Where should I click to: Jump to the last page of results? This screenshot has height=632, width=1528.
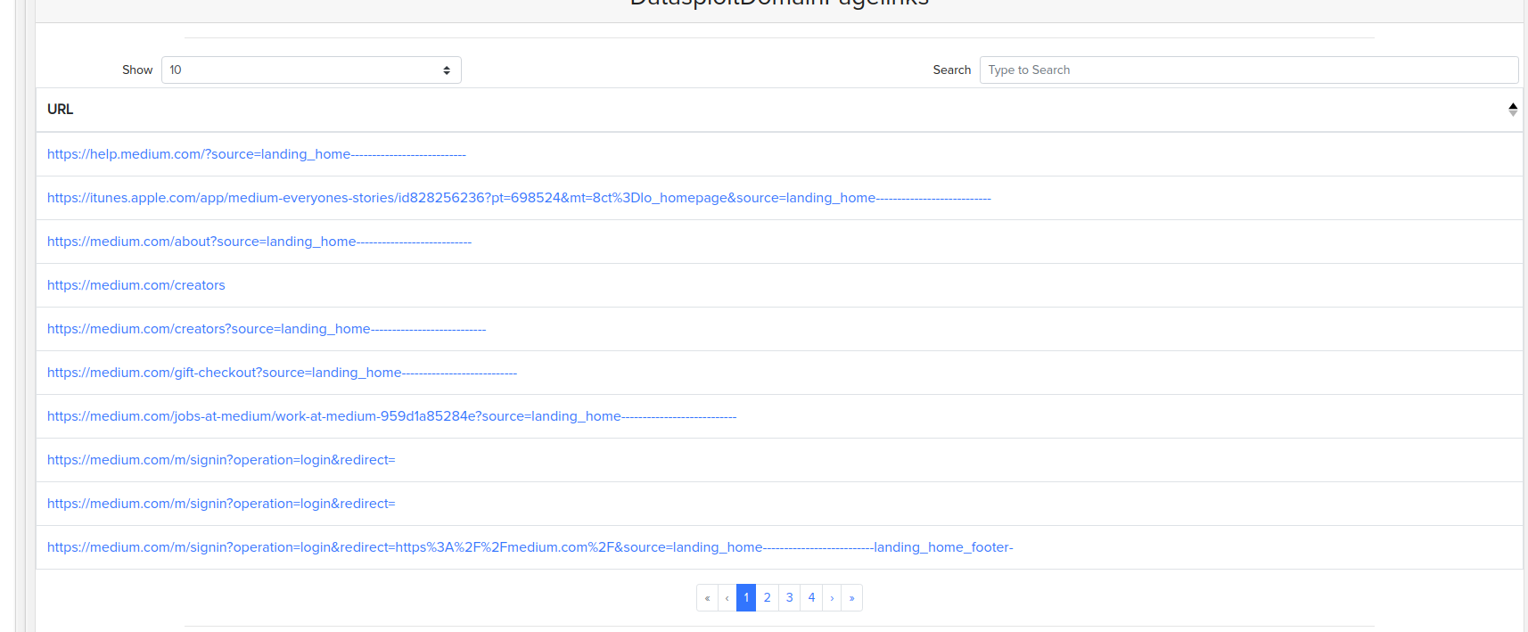click(x=851, y=597)
